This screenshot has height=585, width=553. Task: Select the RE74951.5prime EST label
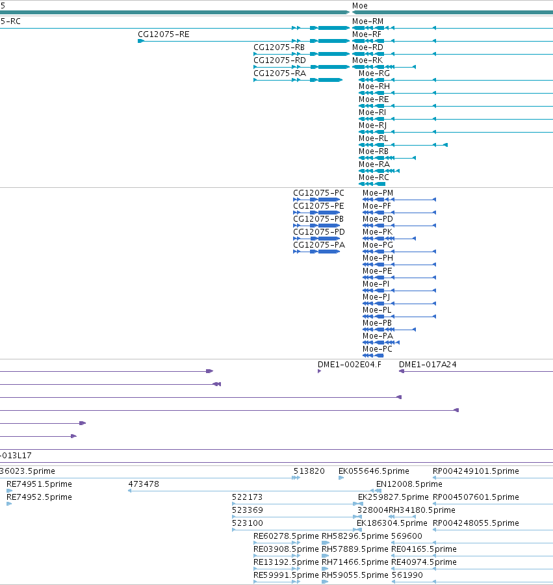coord(39,484)
